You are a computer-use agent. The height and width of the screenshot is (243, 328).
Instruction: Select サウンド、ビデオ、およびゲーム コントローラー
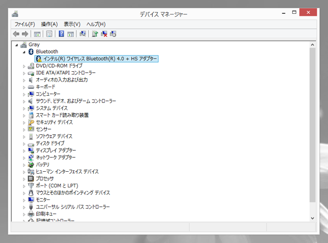tap(76, 101)
